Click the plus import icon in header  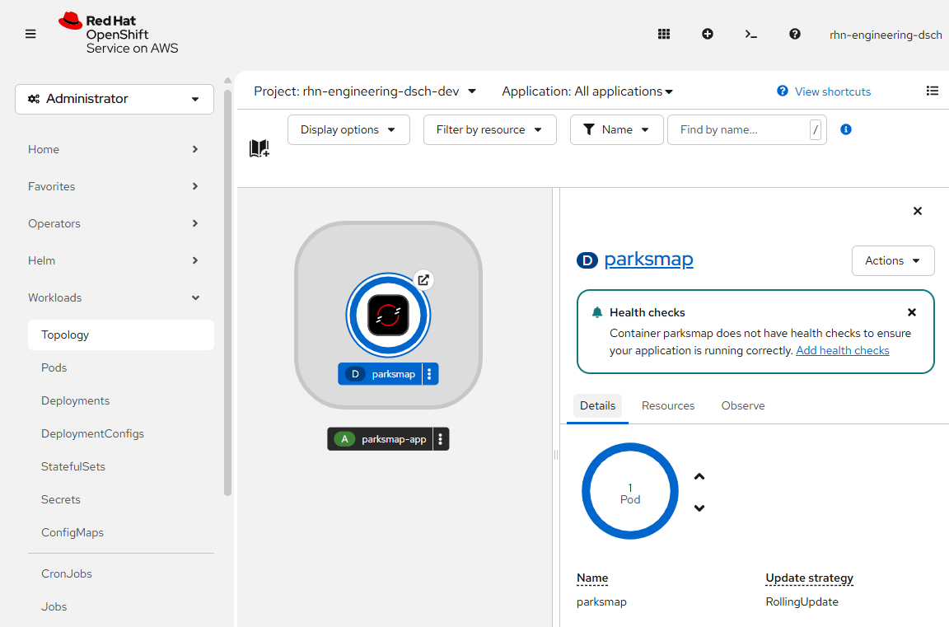pyautogui.click(x=708, y=34)
